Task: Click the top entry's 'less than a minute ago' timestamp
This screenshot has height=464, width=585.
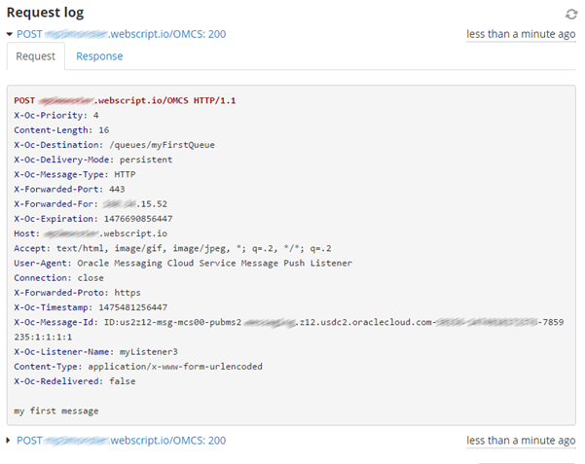Action: click(x=520, y=34)
